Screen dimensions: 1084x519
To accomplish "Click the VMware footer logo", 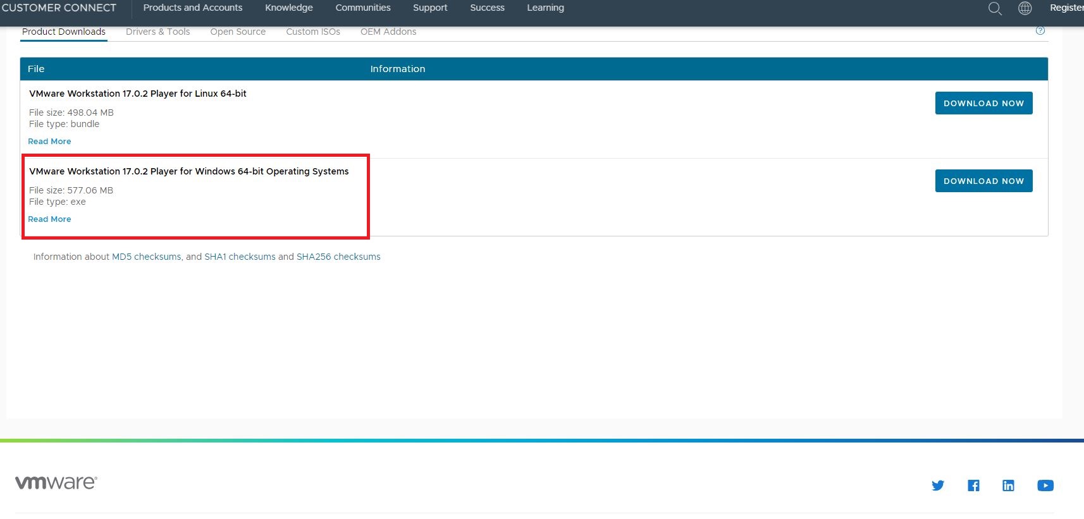I will (x=56, y=482).
